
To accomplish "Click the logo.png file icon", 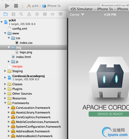I will point(17,52).
